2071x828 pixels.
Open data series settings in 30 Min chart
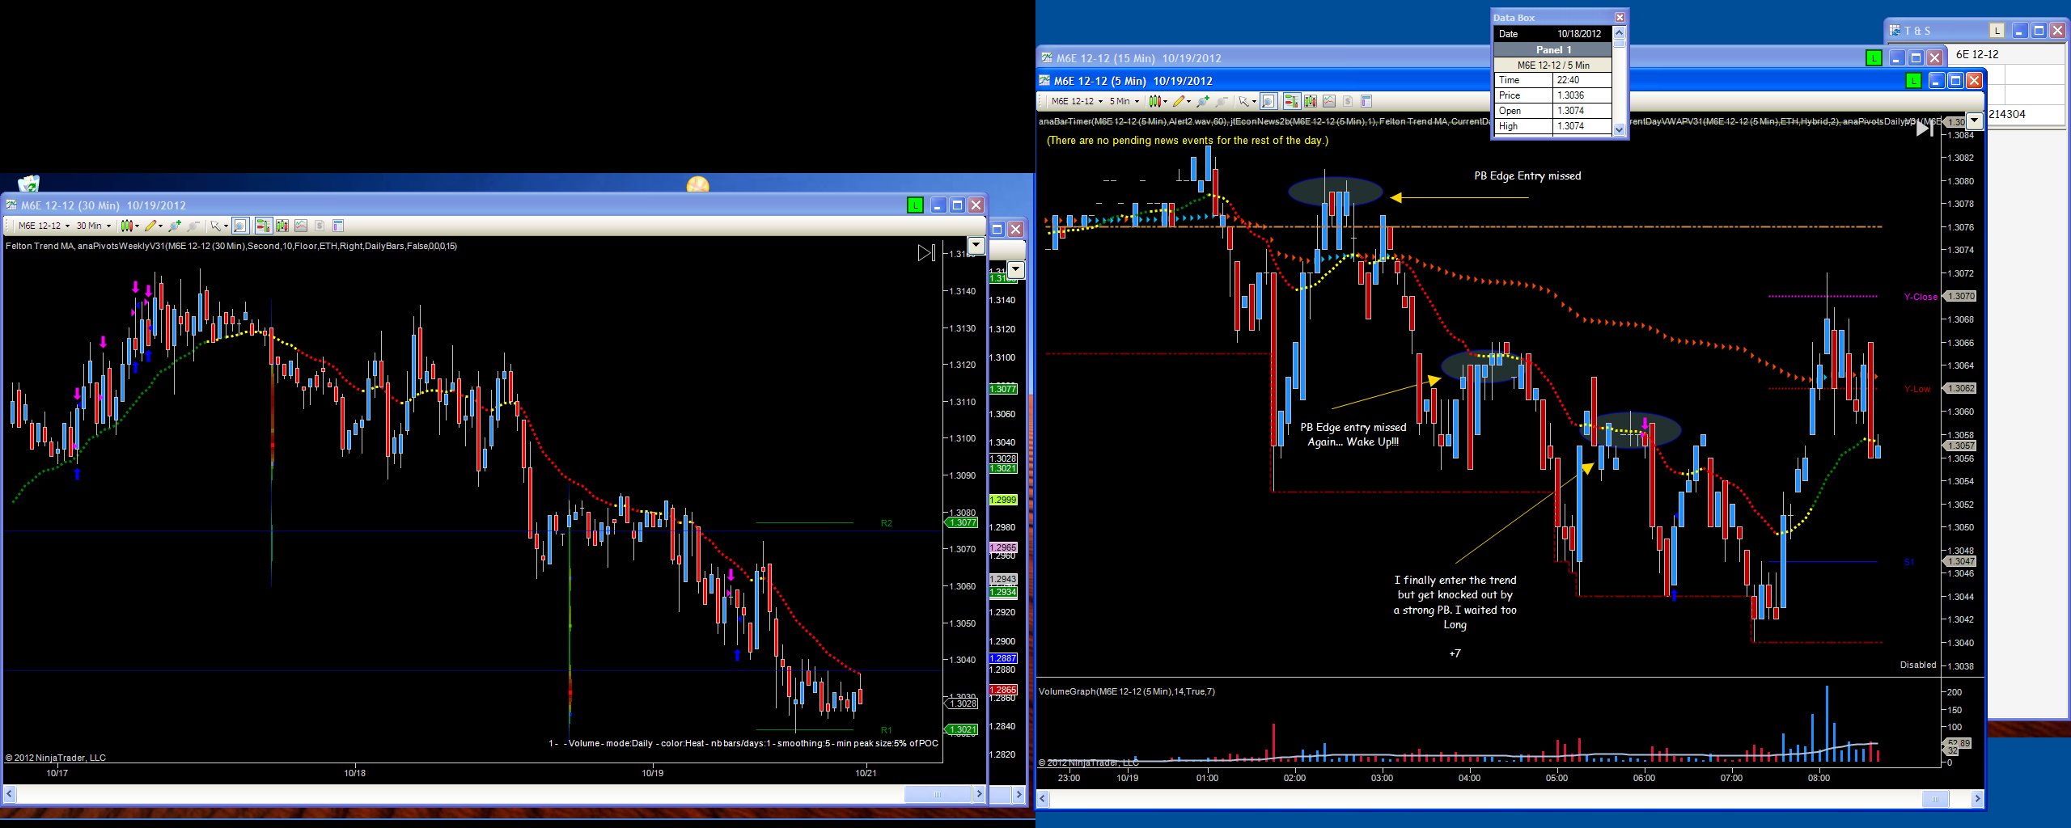(282, 226)
